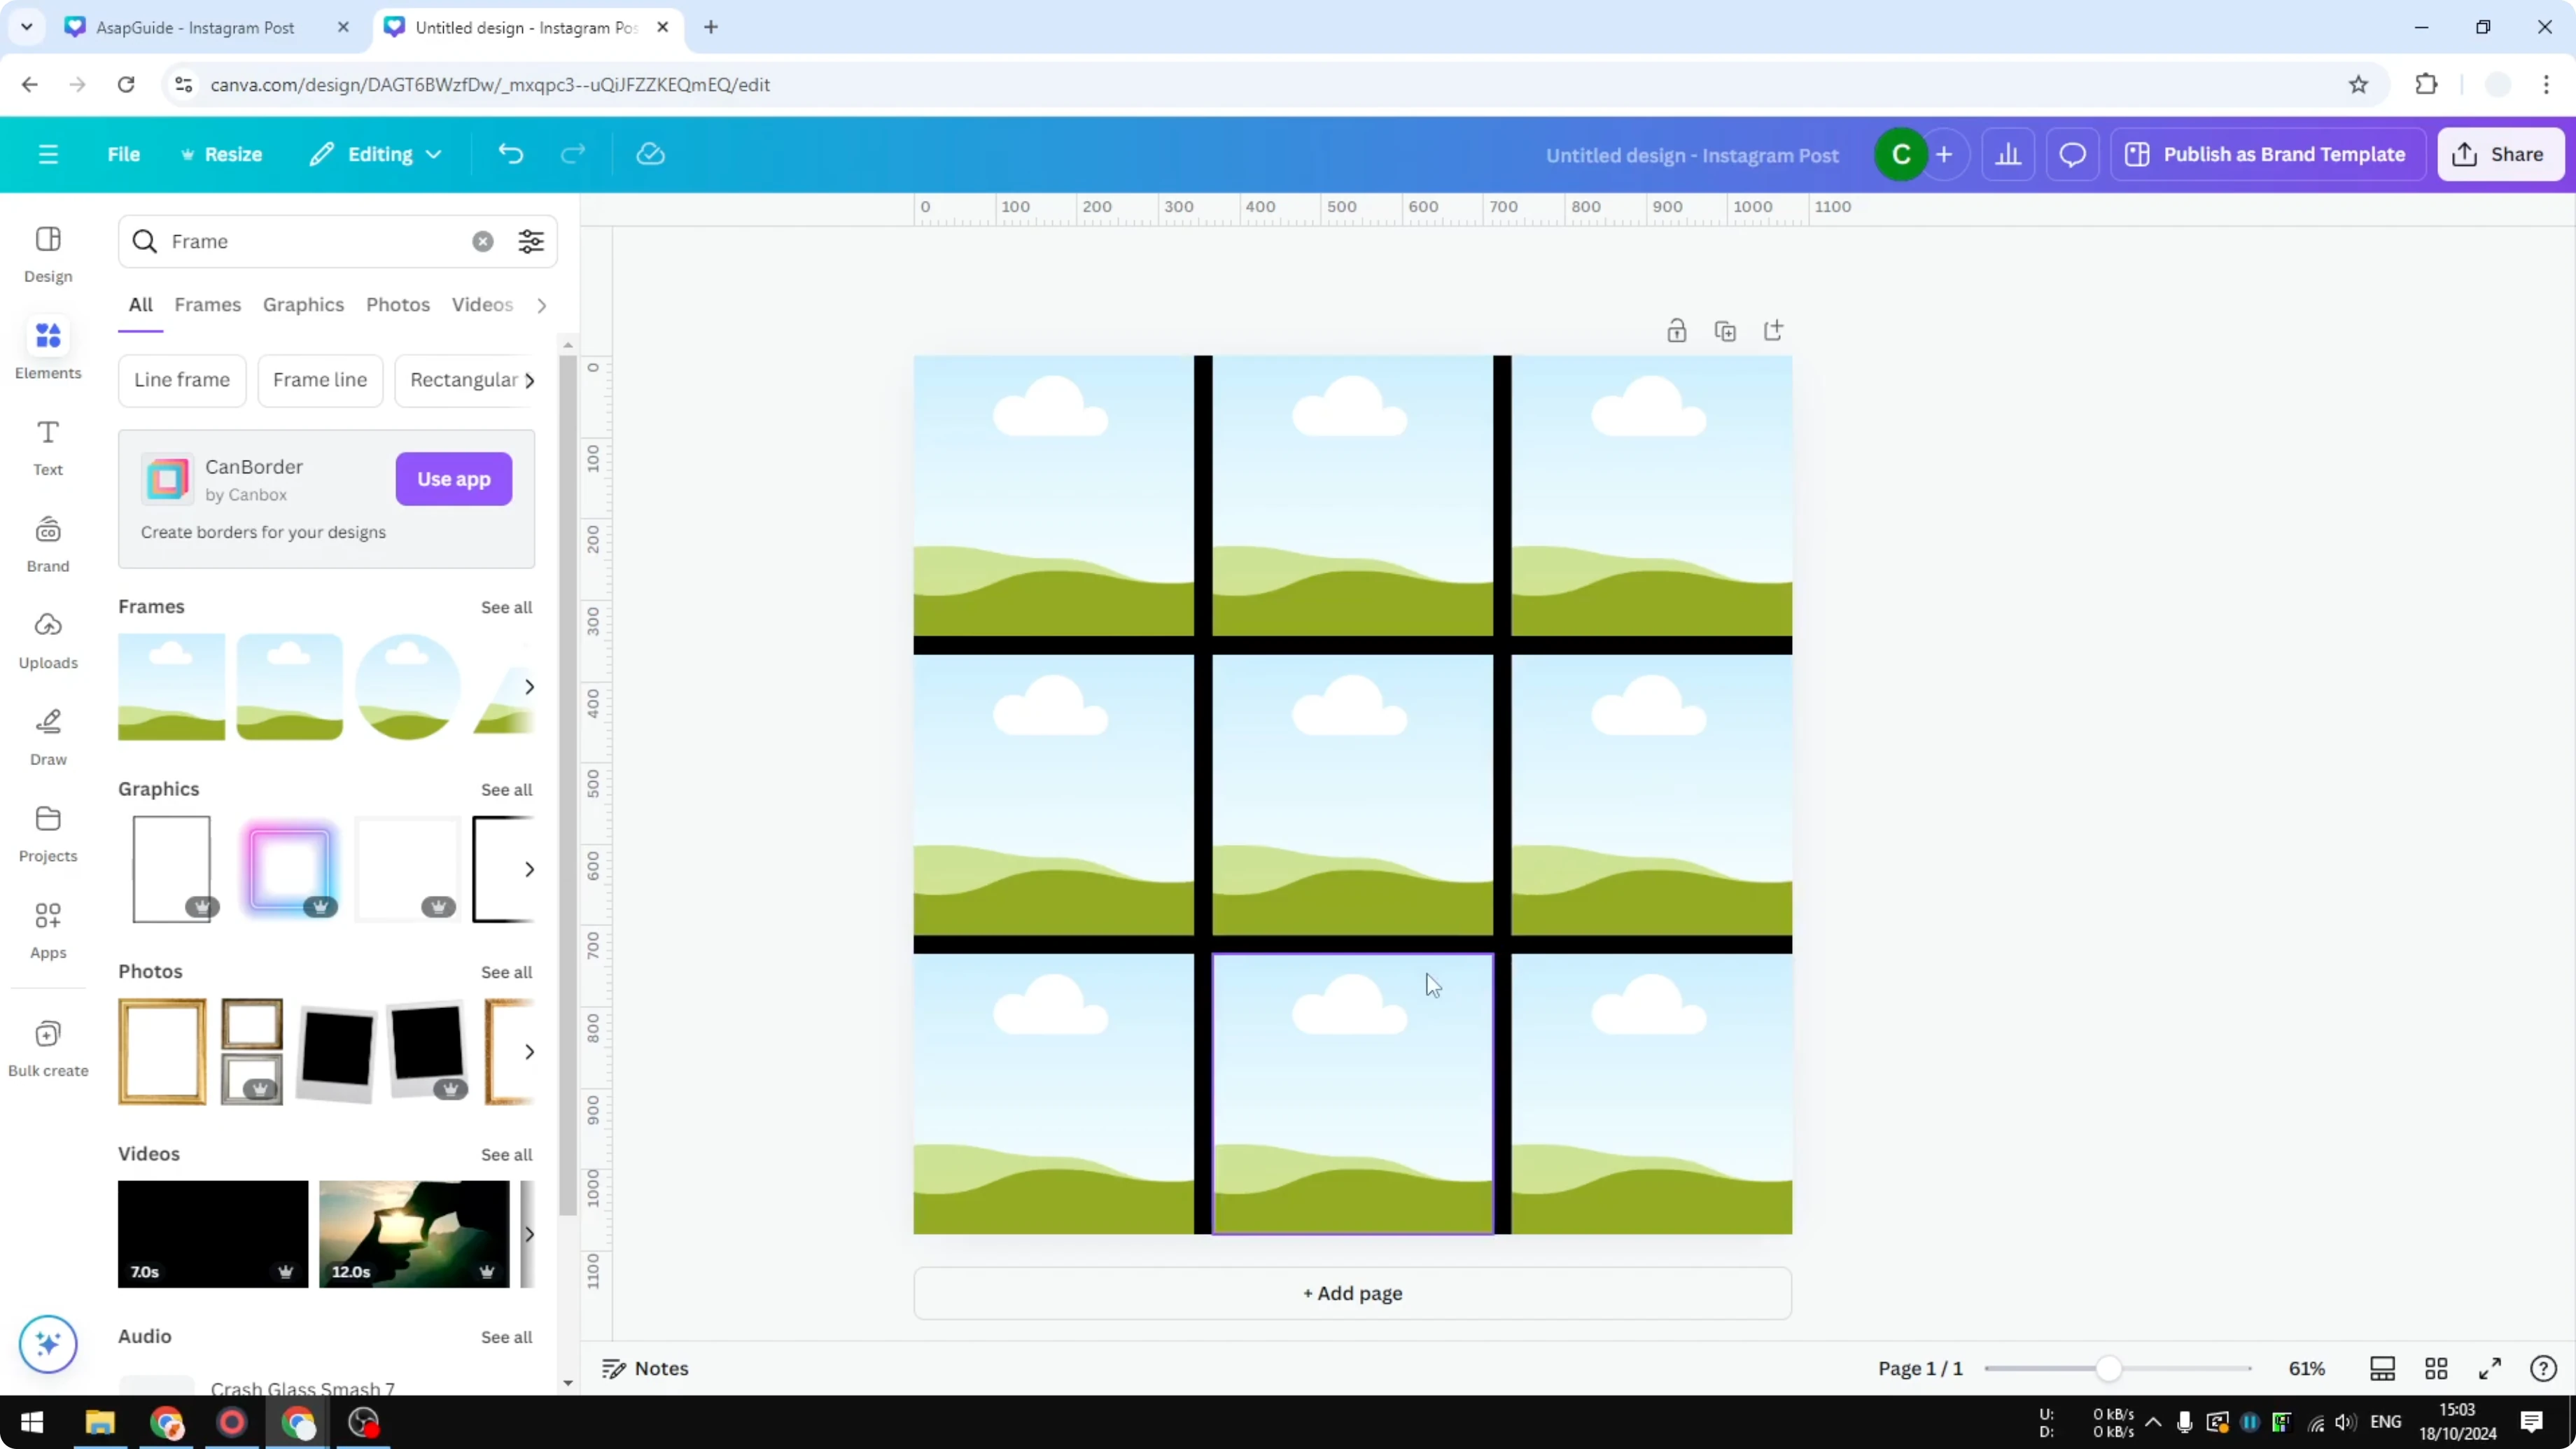
Task: Toggle the lock on the canvas element
Action: click(x=1677, y=330)
